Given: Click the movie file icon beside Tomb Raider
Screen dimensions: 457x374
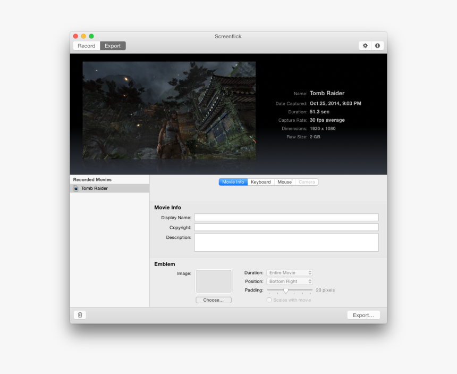Looking at the screenshot, I should [76, 188].
